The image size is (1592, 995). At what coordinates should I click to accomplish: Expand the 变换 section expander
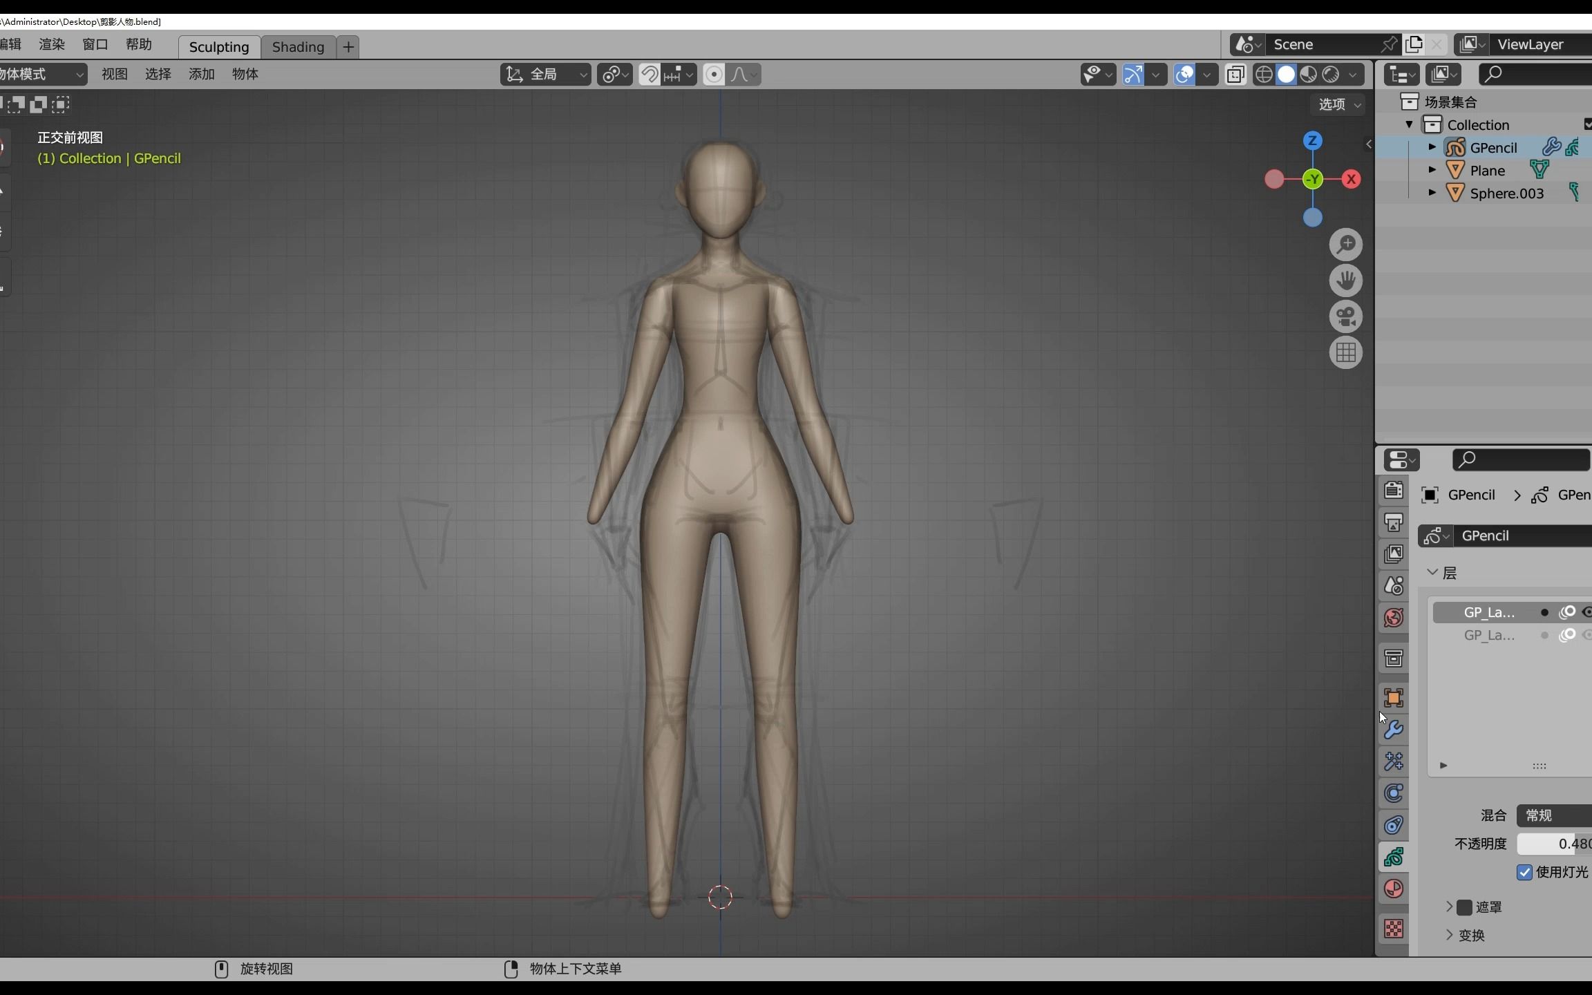[1448, 934]
